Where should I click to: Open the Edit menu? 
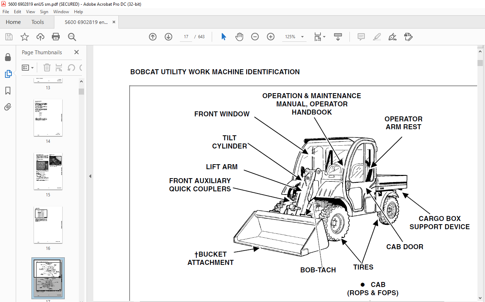tap(18, 11)
